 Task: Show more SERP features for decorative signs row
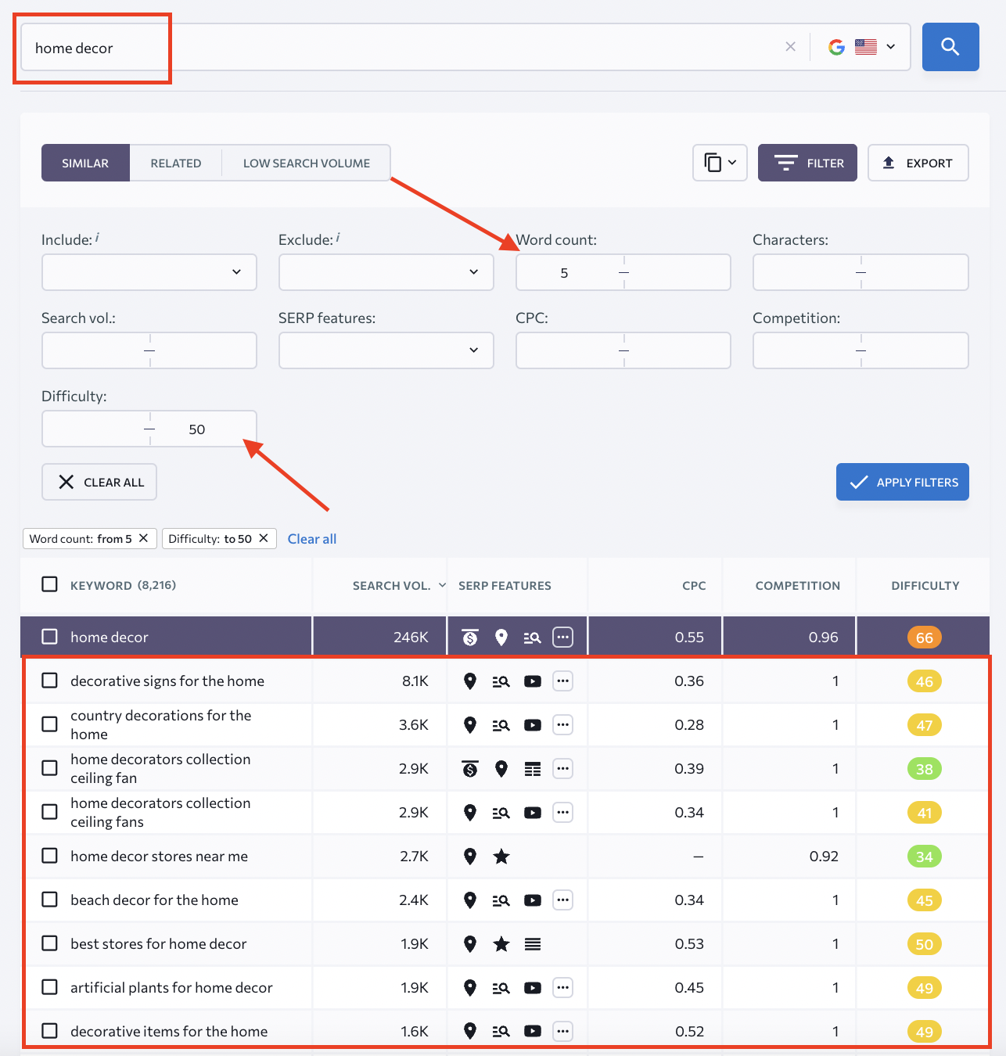click(x=562, y=681)
